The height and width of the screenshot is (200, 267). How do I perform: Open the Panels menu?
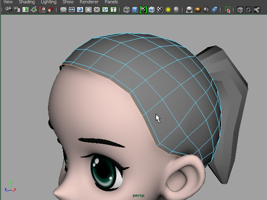point(111,2)
